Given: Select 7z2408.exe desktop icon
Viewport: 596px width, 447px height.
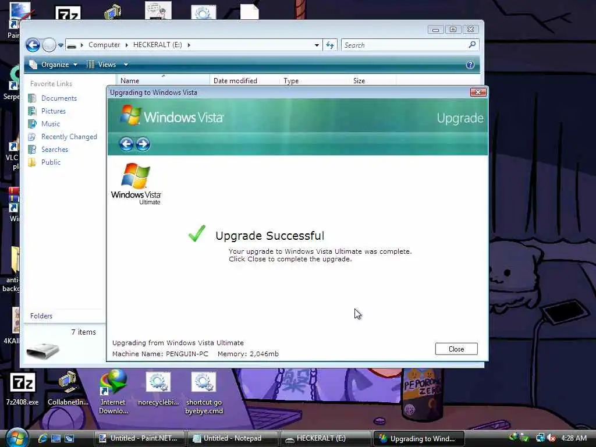Looking at the screenshot, I should (23, 389).
